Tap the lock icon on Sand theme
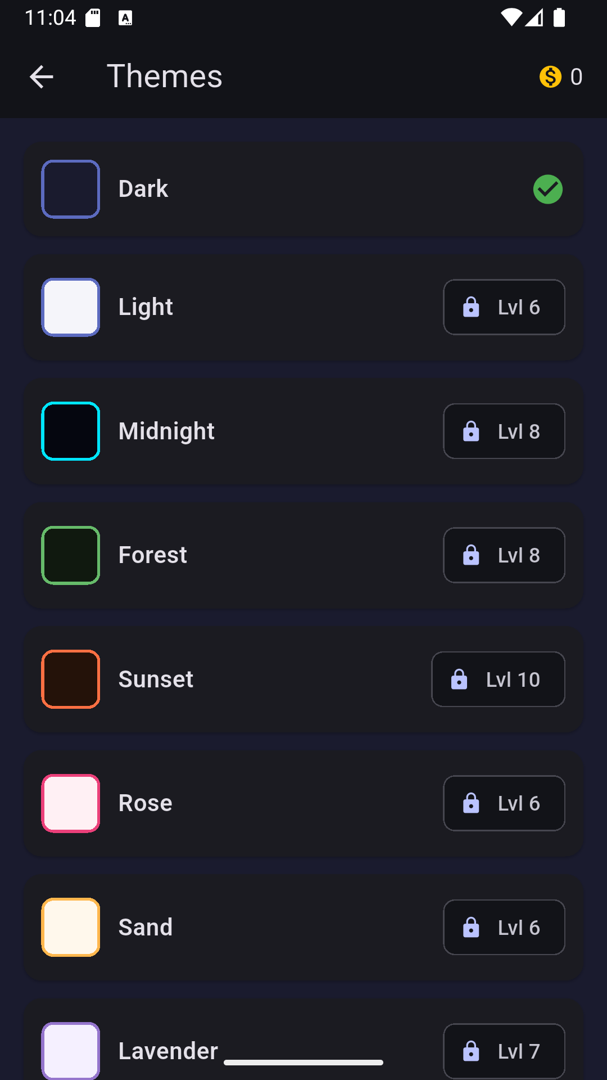The image size is (607, 1080). click(471, 927)
